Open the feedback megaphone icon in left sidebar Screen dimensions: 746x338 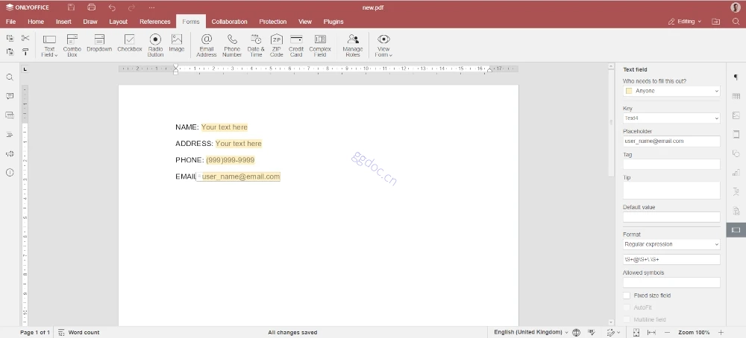[x=10, y=154]
